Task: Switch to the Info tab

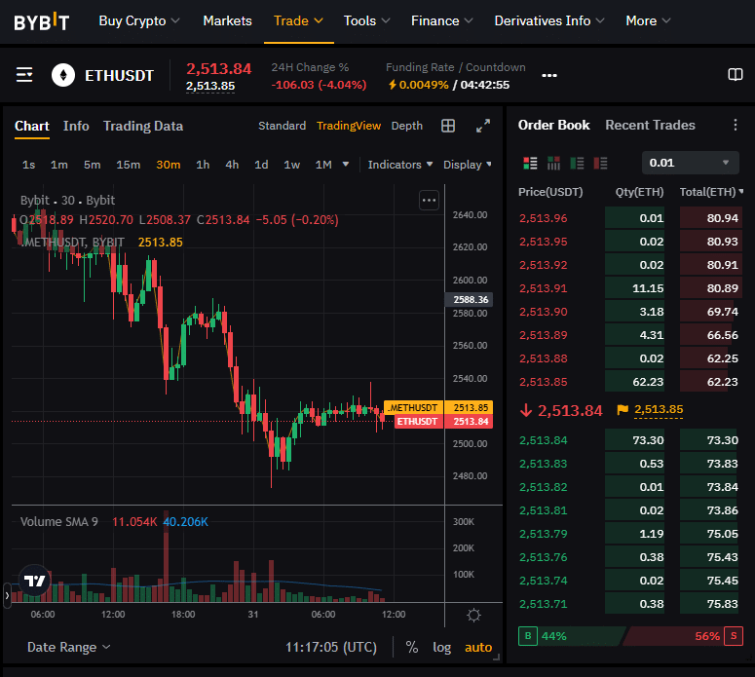Action: [76, 127]
